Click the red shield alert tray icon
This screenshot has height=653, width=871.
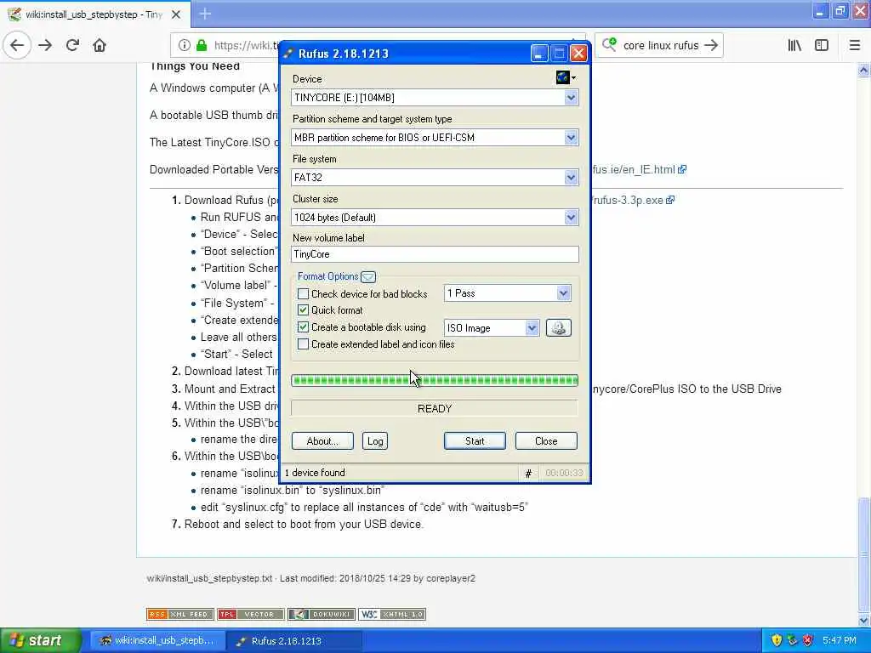(808, 640)
